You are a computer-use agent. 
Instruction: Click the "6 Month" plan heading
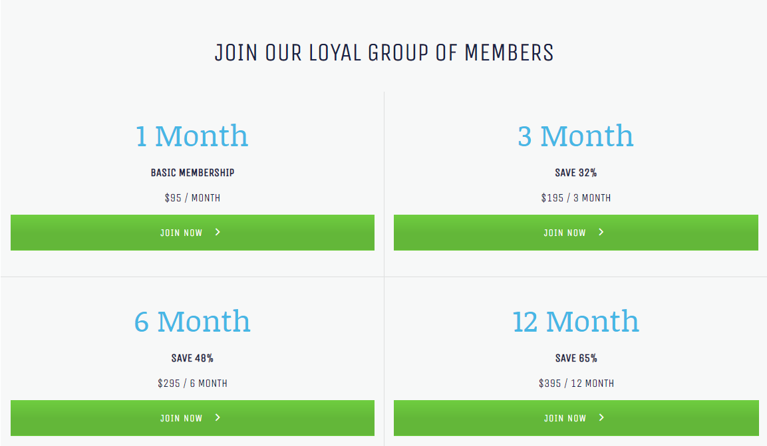[192, 322]
